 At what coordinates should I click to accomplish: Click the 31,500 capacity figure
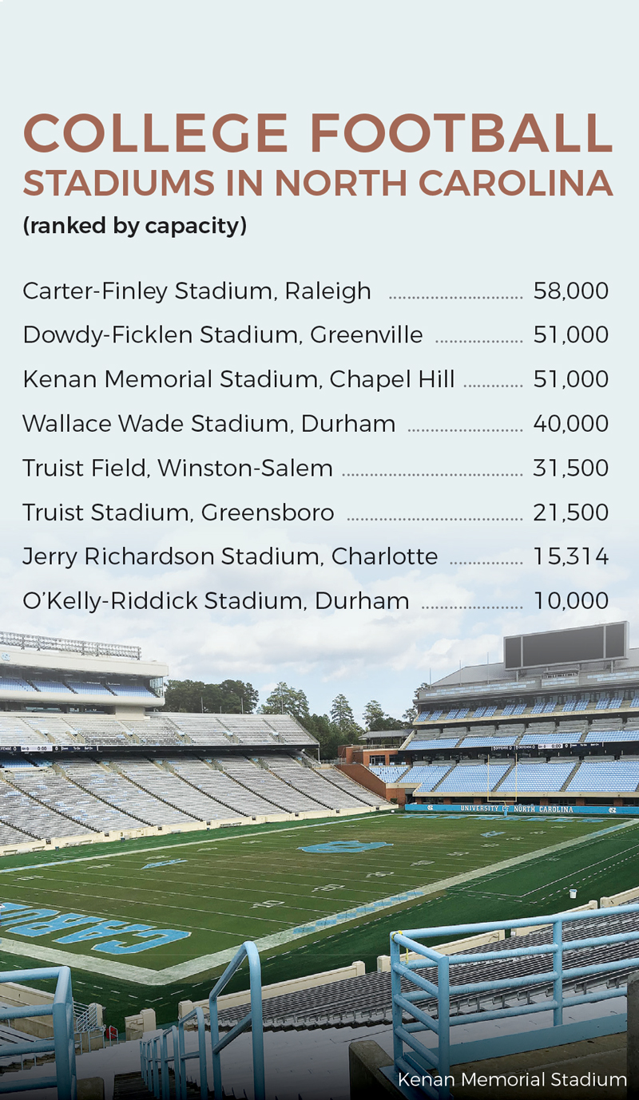571,468
